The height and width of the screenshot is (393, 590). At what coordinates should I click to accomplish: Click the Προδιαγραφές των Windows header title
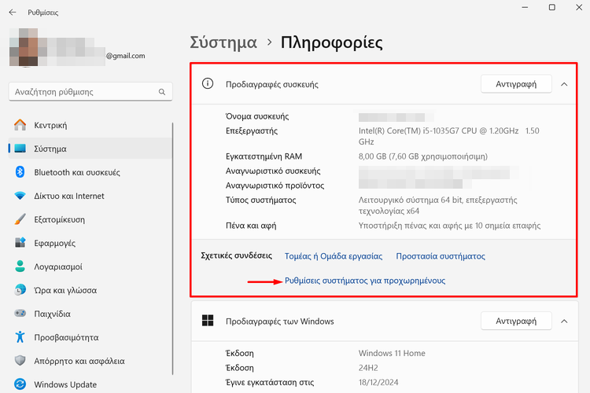pos(279,321)
